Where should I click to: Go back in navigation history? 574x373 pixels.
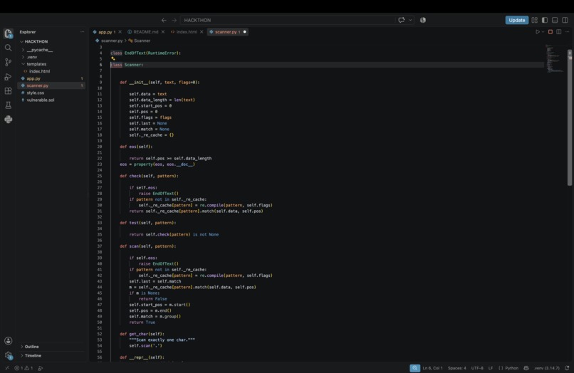[x=164, y=20]
